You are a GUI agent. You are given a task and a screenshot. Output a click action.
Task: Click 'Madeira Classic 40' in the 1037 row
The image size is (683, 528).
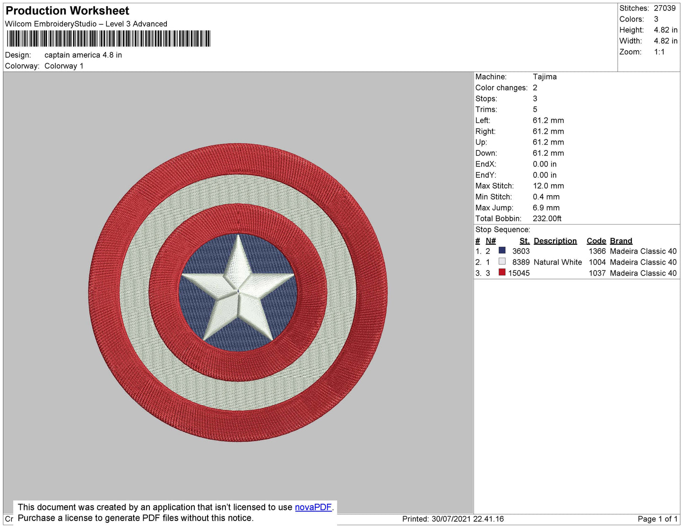643,273
